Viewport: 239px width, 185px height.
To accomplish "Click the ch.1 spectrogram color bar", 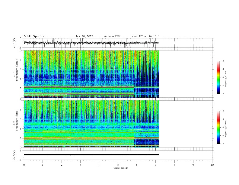I will [218, 77].
